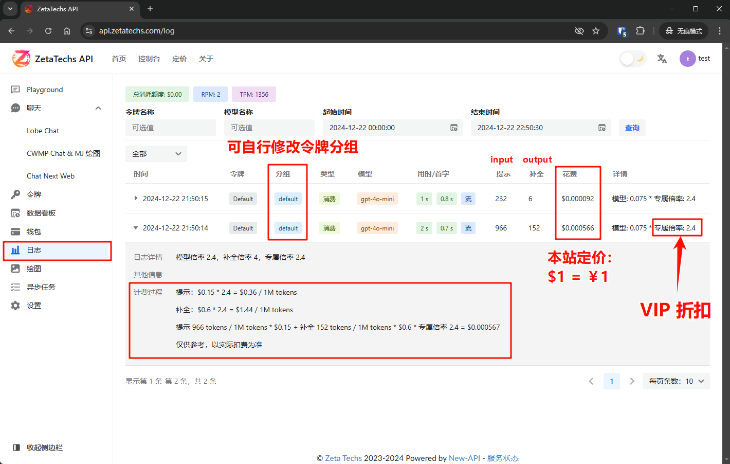This screenshot has height=464, width=730.
Task: Close the ZetaTechs API browser tab
Action: click(x=132, y=9)
